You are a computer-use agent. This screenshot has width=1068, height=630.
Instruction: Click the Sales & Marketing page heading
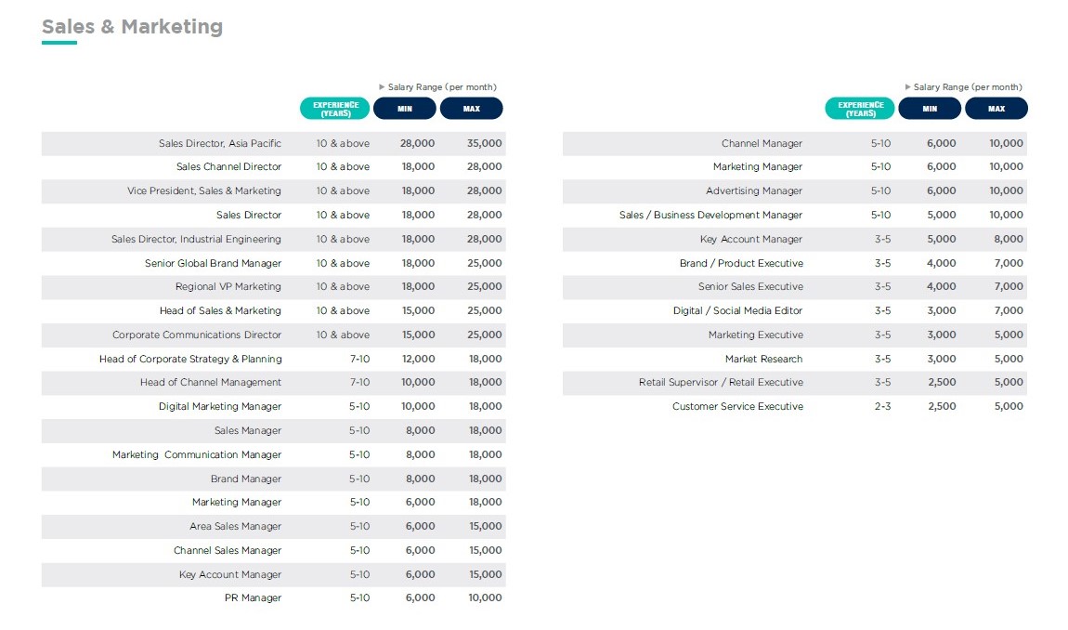pyautogui.click(x=132, y=27)
